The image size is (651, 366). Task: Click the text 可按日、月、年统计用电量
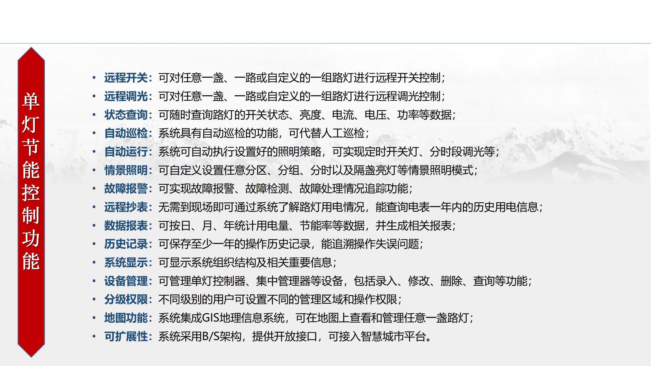tap(224, 226)
